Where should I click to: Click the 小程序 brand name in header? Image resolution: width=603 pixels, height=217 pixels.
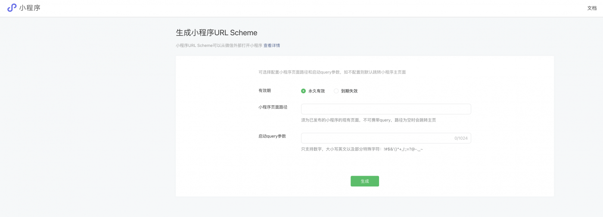[30, 8]
